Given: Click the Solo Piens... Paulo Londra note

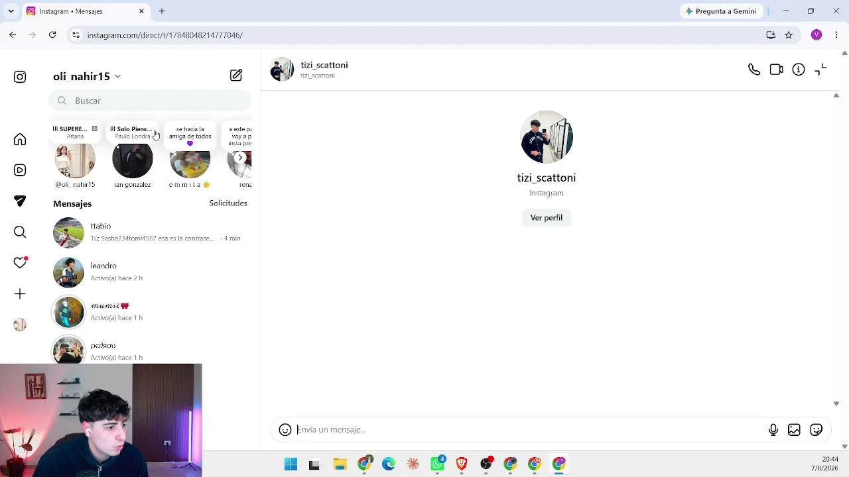Looking at the screenshot, I should coord(133,132).
